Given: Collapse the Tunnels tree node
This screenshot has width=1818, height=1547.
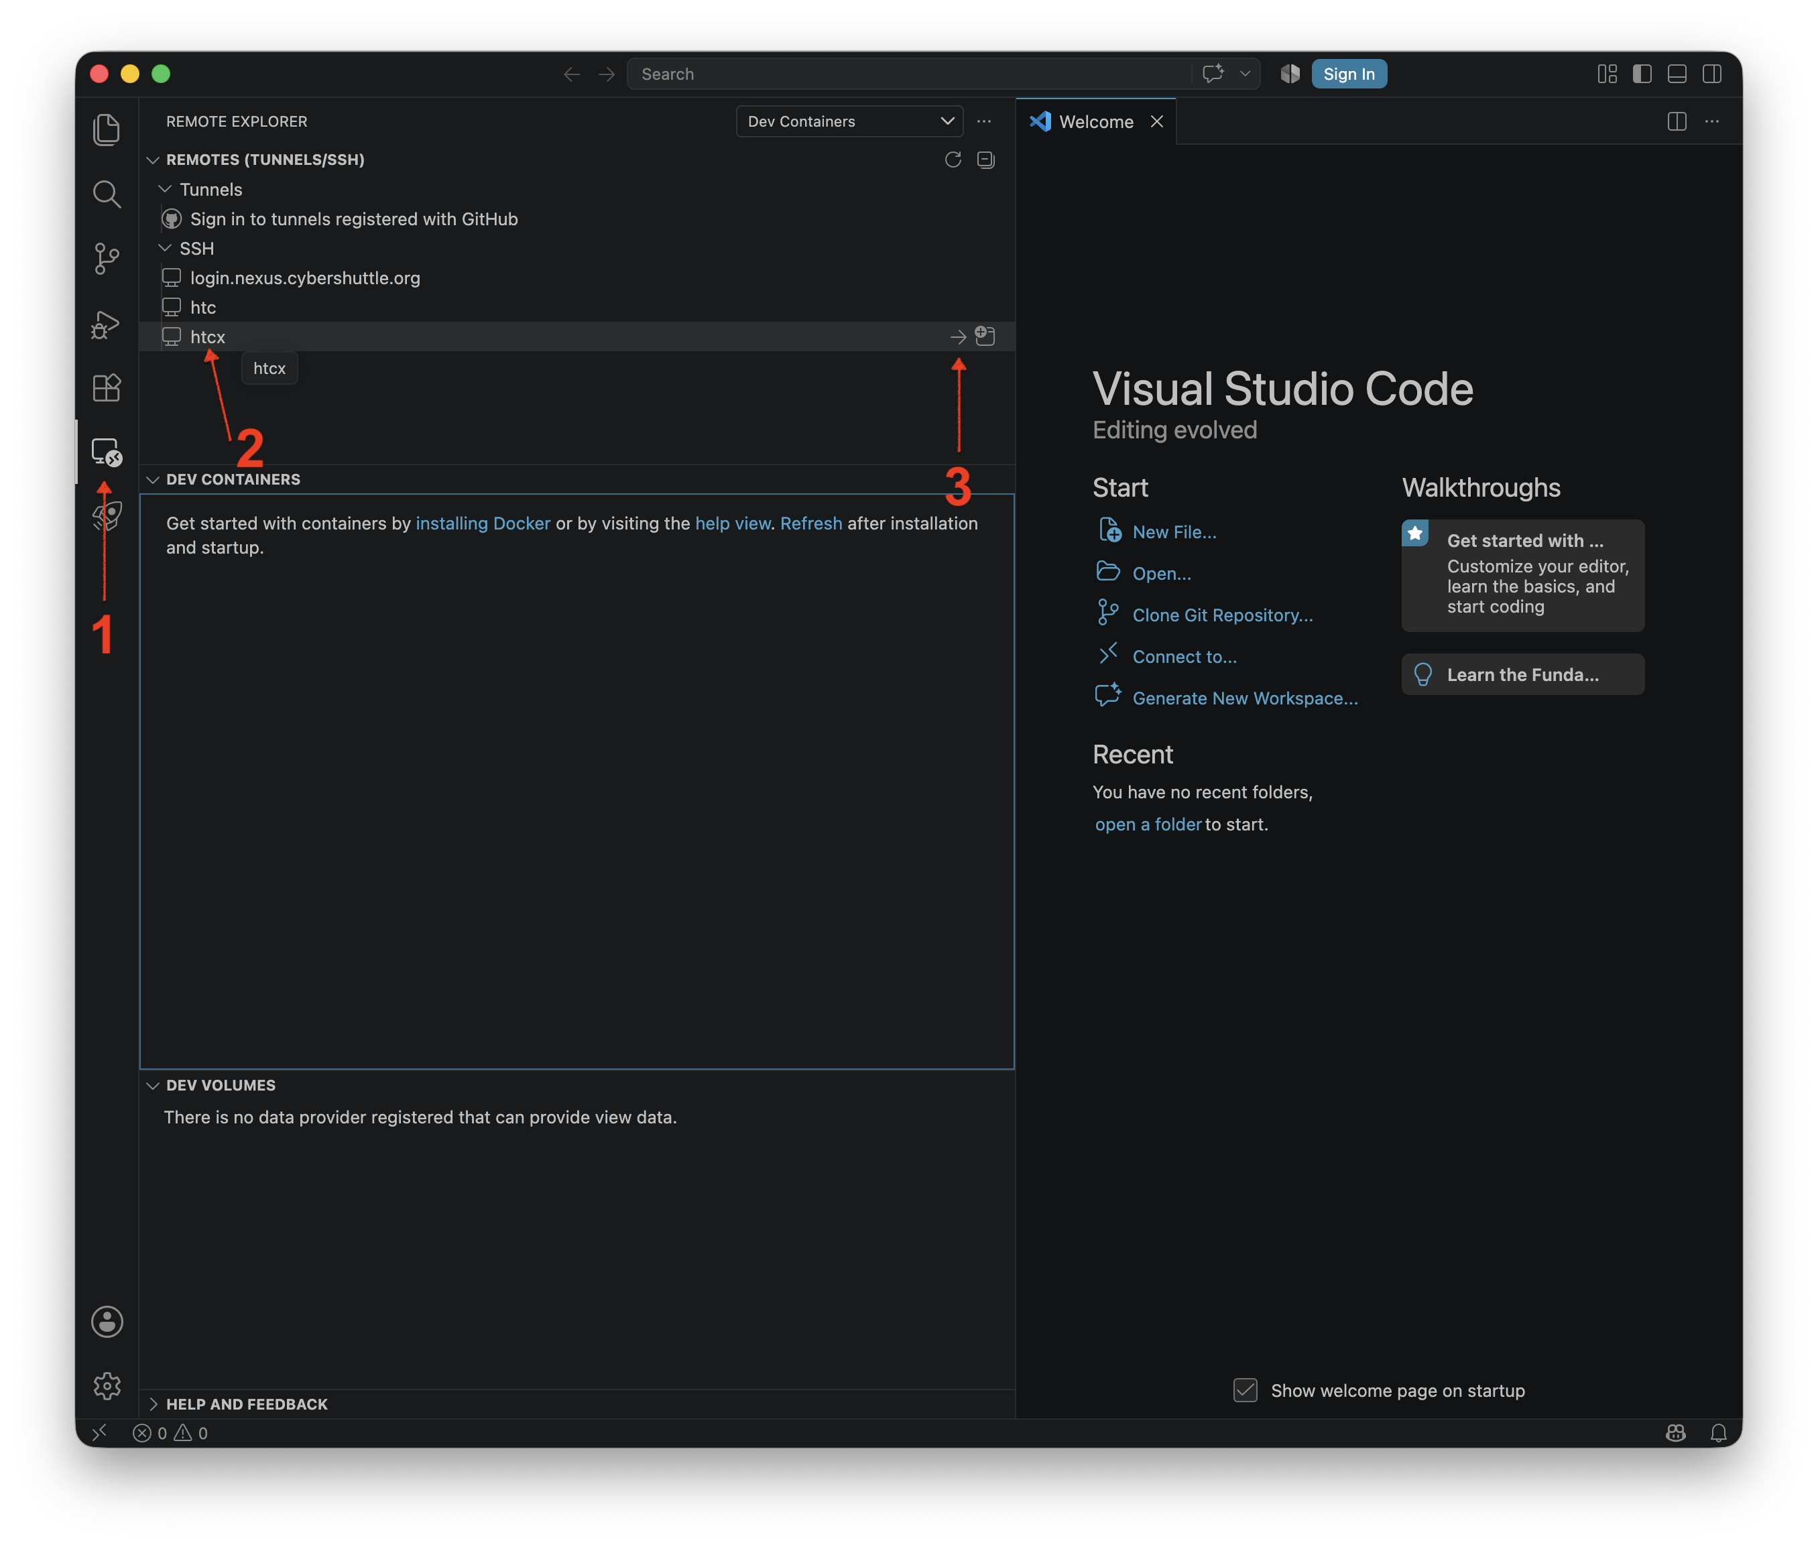Looking at the screenshot, I should pyautogui.click(x=164, y=190).
